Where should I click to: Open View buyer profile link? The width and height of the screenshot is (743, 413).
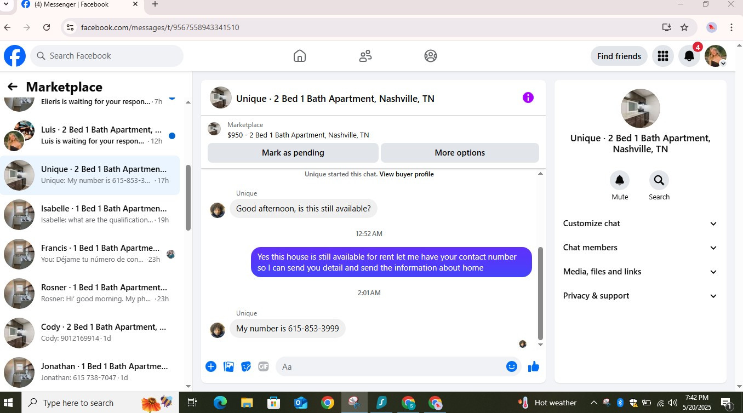click(407, 174)
